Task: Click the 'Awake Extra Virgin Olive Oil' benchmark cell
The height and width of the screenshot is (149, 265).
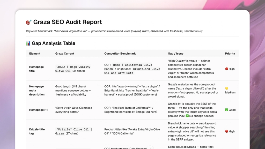Action: tap(132, 131)
